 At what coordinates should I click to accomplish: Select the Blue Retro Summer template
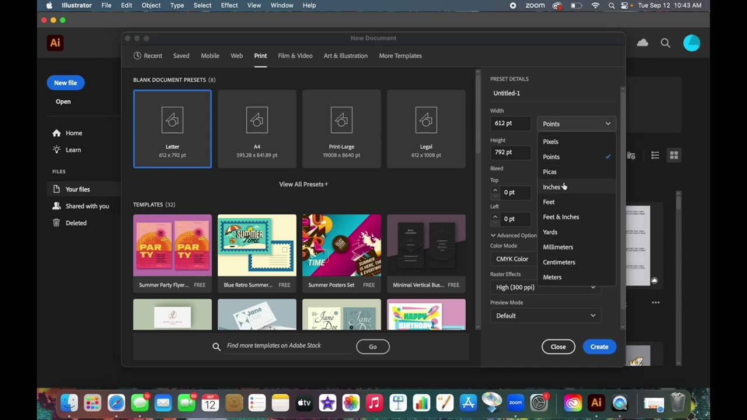pos(257,253)
